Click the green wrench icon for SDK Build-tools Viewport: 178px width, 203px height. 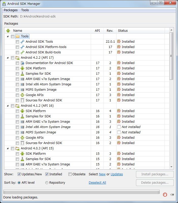[x=22, y=52]
